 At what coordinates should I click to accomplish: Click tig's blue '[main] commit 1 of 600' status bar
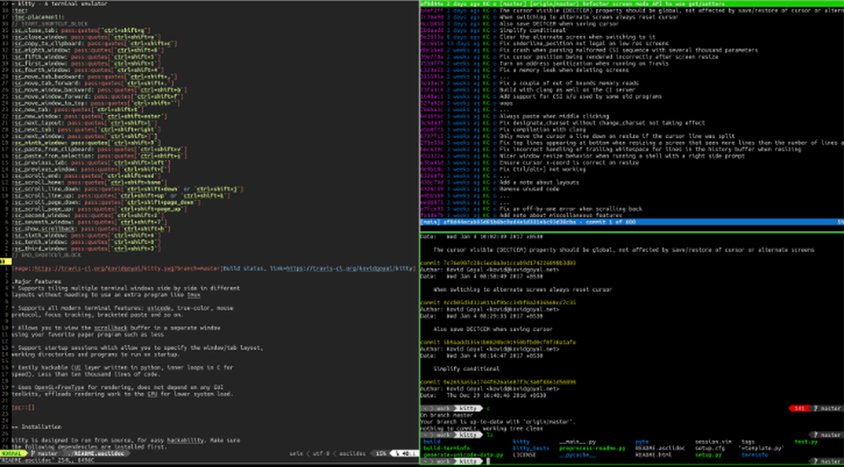[x=632, y=222]
